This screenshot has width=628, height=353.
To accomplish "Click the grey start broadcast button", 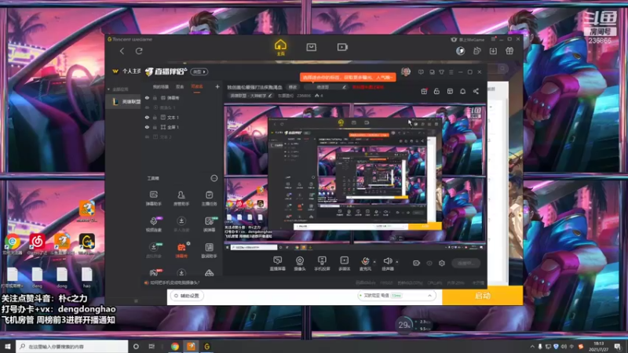I will (x=466, y=263).
